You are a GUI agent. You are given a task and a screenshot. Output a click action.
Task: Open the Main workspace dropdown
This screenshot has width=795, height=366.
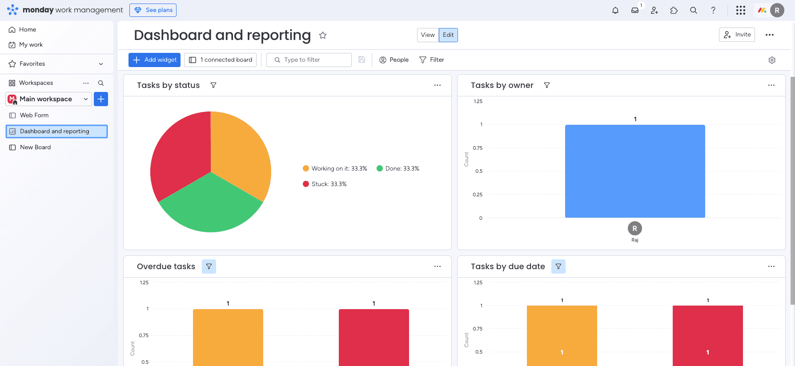pos(49,99)
